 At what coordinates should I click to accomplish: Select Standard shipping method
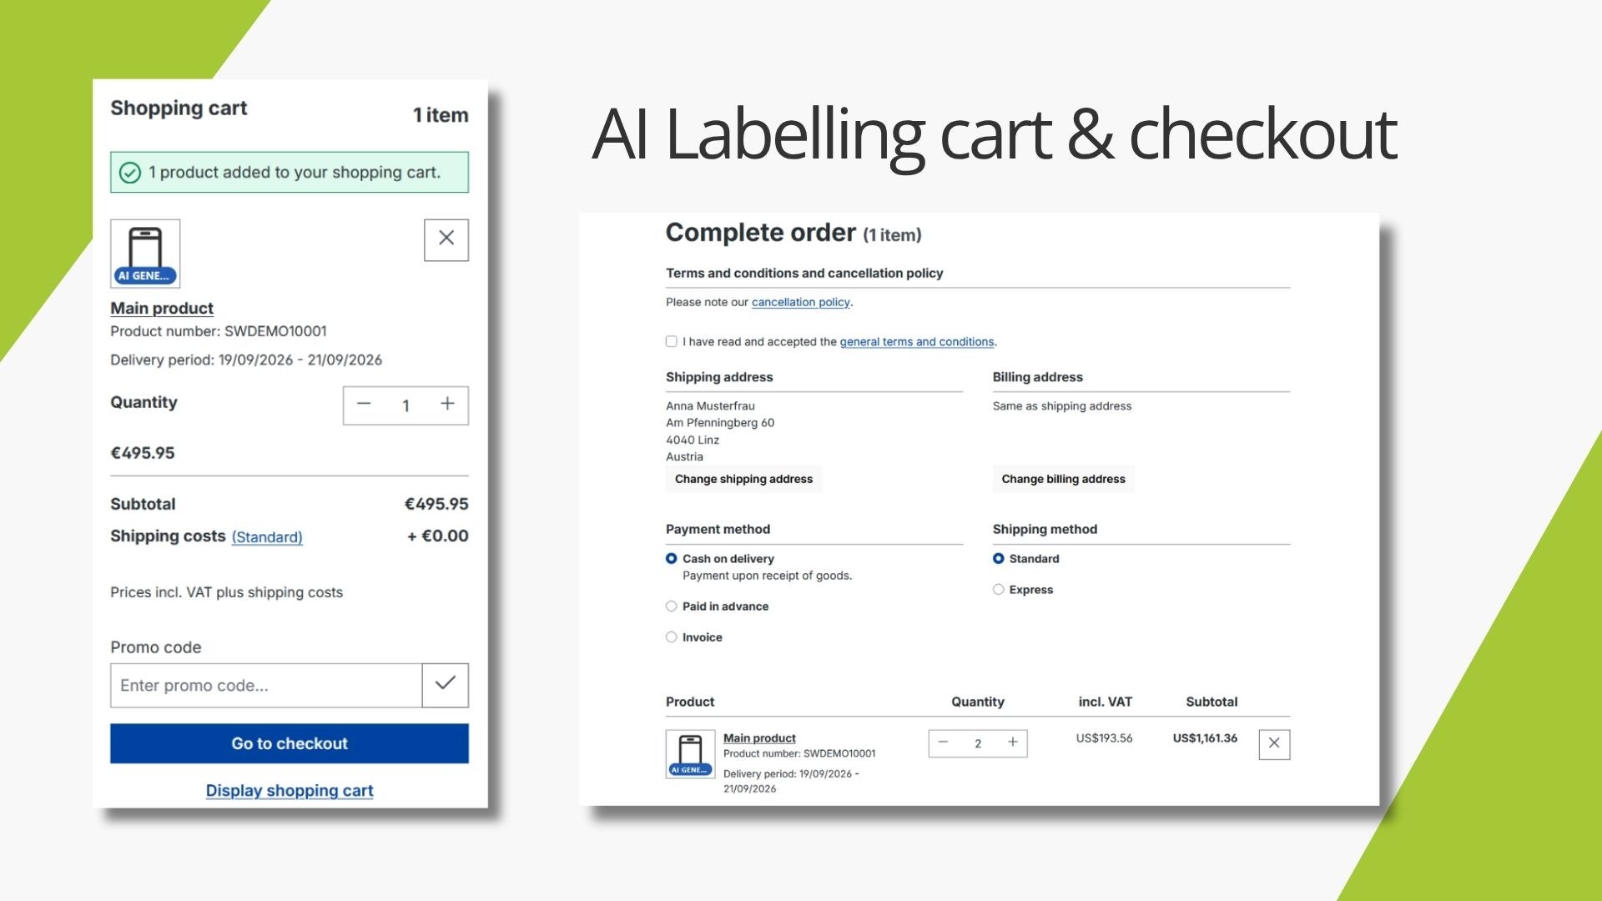[x=999, y=558]
